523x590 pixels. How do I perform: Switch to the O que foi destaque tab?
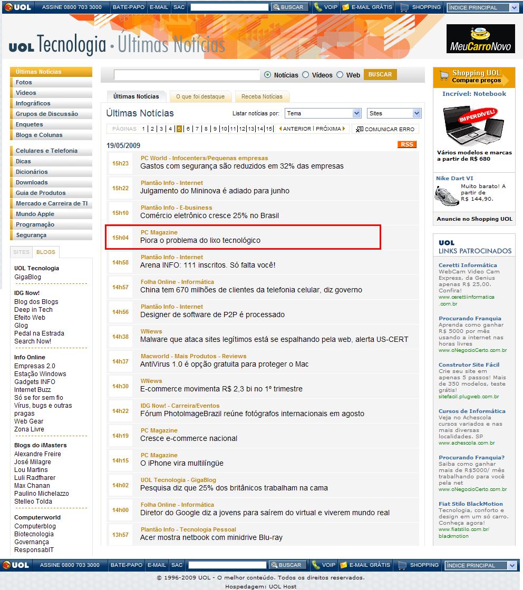coord(200,96)
